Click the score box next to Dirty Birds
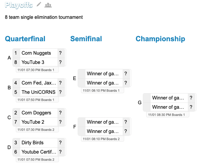 60,143
